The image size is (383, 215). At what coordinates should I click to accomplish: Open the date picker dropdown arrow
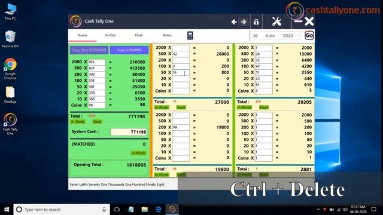pos(298,36)
